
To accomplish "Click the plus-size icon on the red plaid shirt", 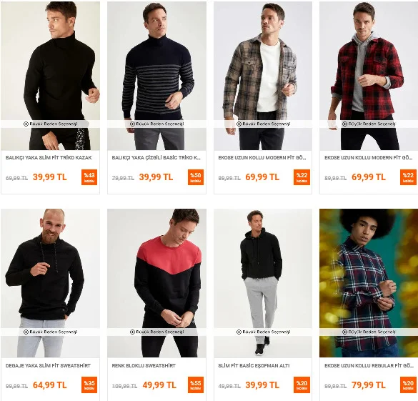I will point(344,124).
